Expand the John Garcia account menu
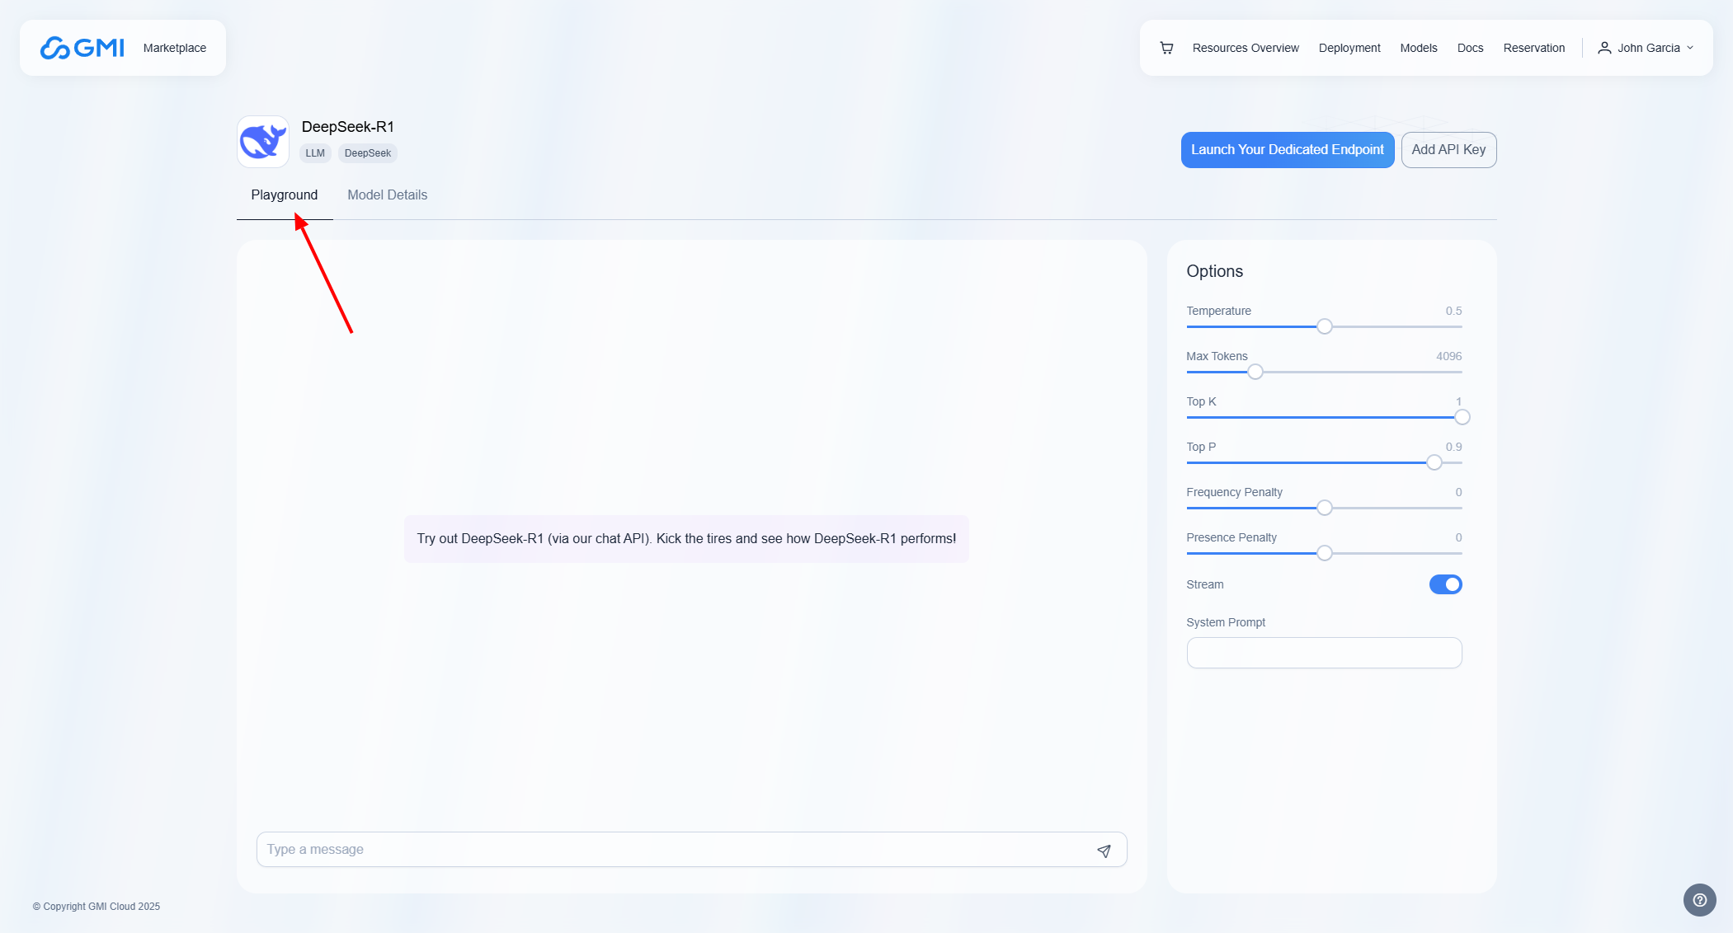The width and height of the screenshot is (1733, 933). tap(1646, 48)
